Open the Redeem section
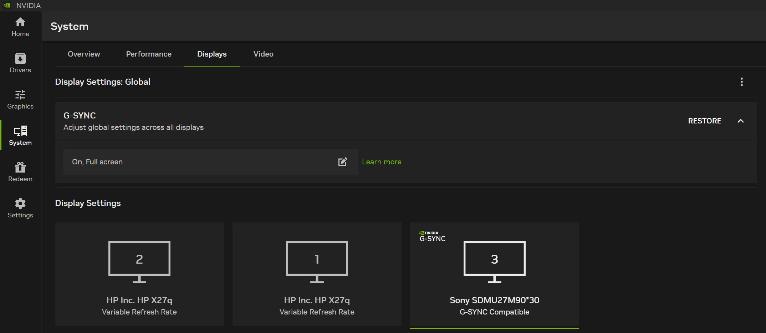The width and height of the screenshot is (766, 333). pyautogui.click(x=20, y=172)
